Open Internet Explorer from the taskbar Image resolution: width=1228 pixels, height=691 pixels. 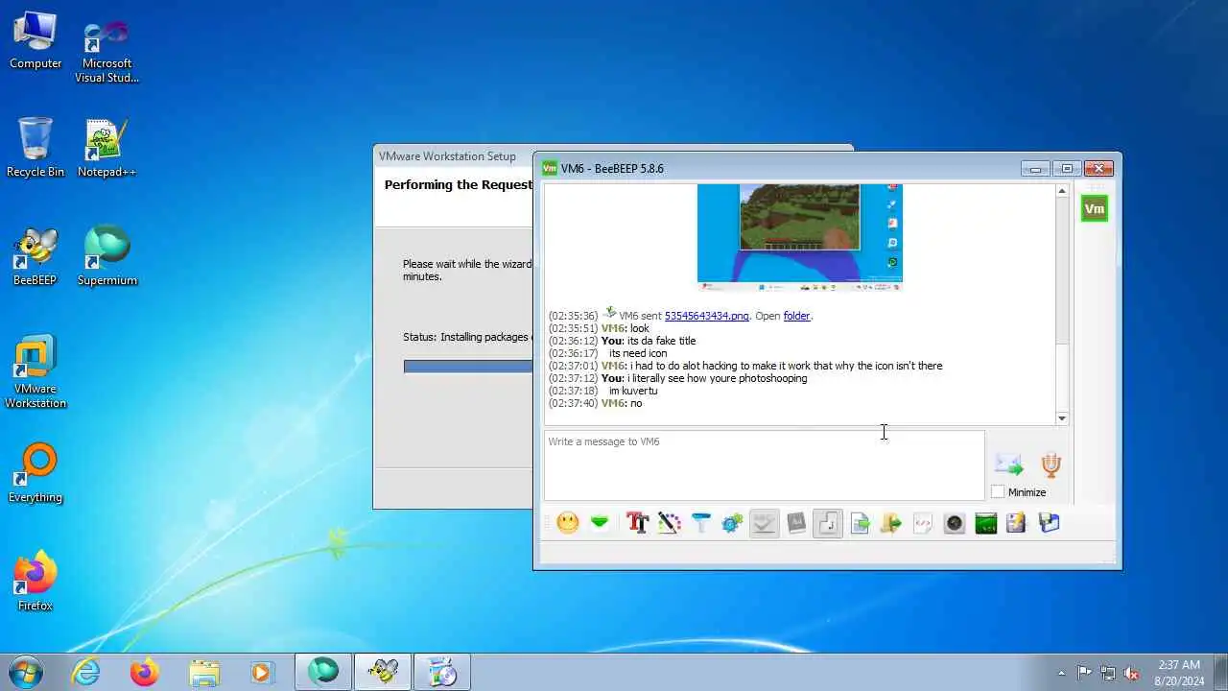click(x=86, y=673)
